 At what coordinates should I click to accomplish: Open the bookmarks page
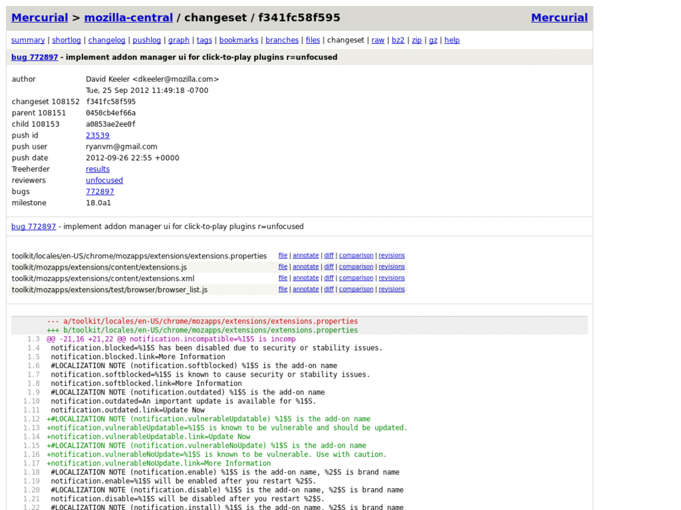(239, 41)
